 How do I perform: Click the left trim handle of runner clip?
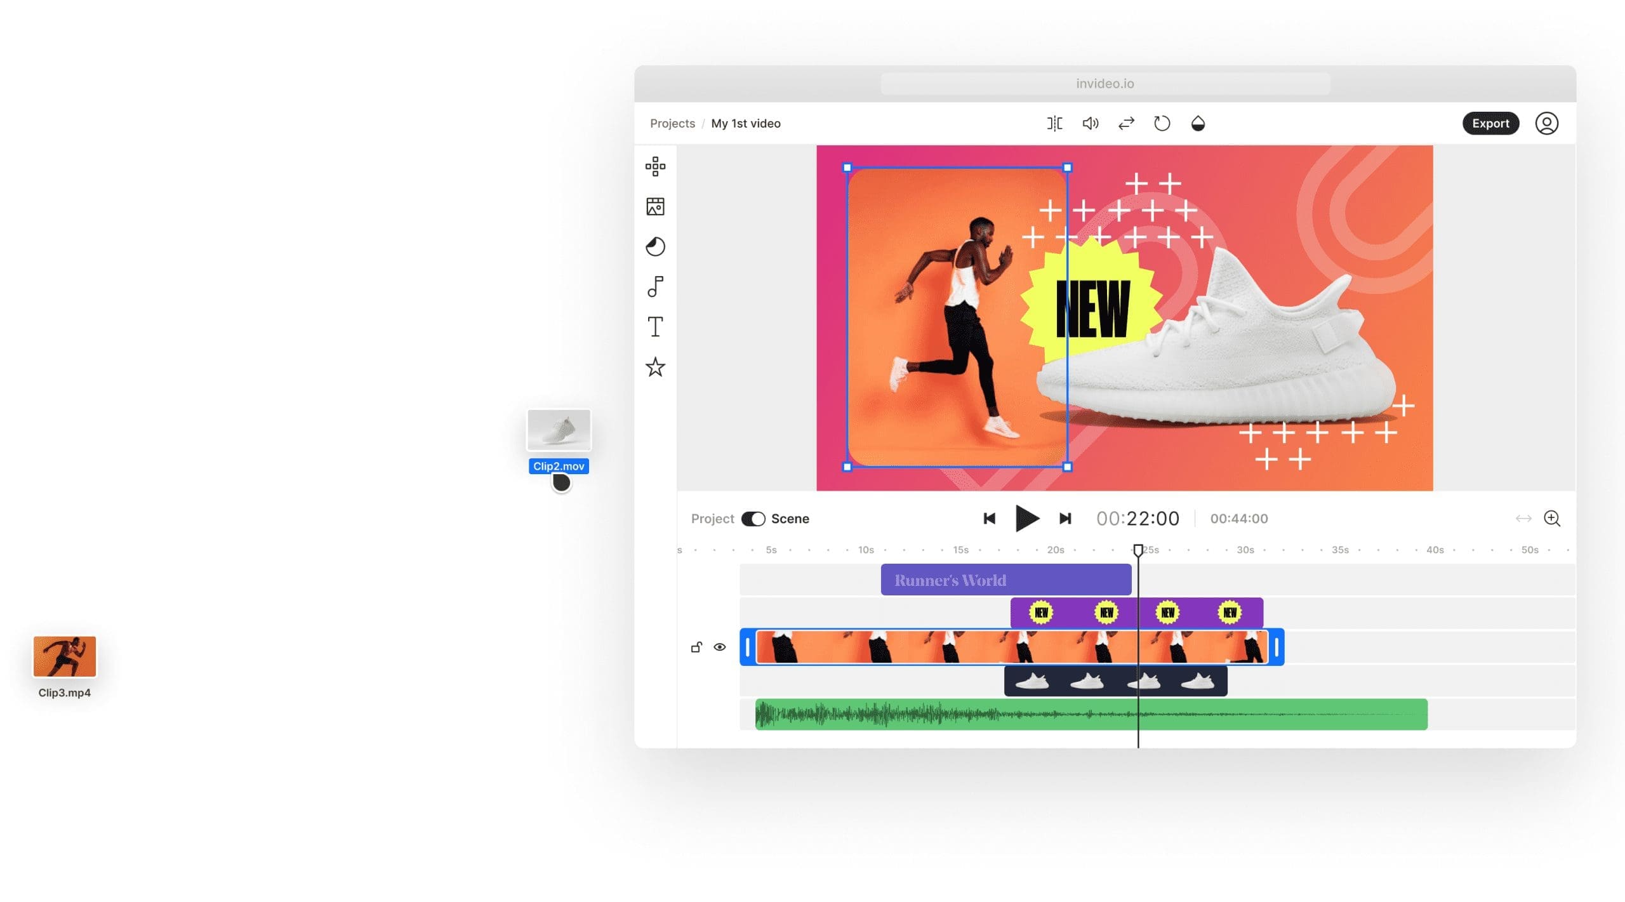pyautogui.click(x=748, y=647)
